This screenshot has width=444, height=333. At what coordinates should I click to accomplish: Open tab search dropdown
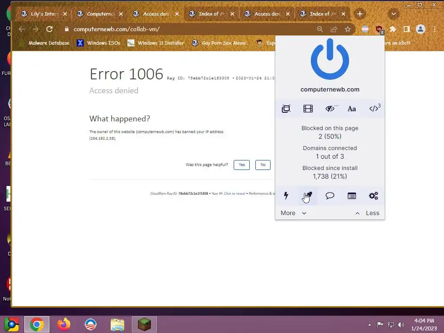point(393,14)
